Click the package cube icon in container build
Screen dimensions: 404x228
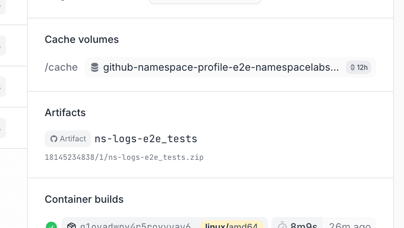click(71, 226)
